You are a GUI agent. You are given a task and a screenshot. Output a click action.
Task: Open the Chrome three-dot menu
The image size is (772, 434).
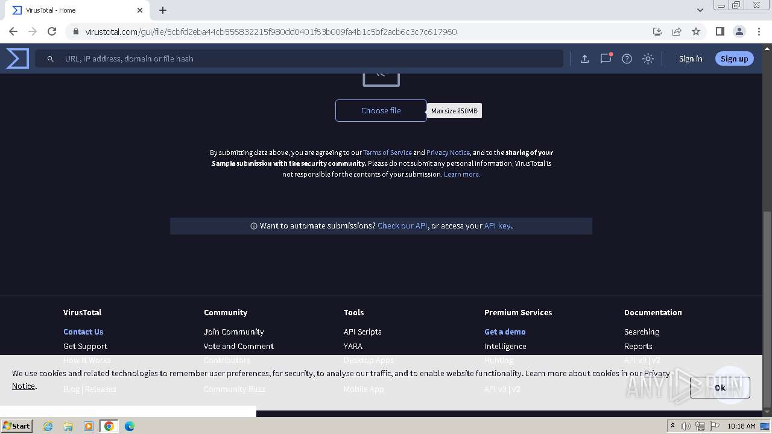pos(759,31)
